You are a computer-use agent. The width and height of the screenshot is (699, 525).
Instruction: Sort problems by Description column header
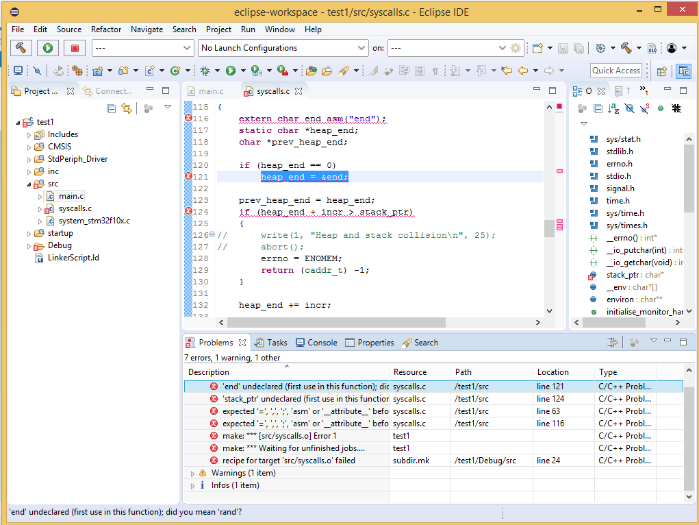tap(287, 372)
